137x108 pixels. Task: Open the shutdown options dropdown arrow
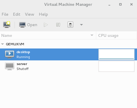tap(81, 25)
